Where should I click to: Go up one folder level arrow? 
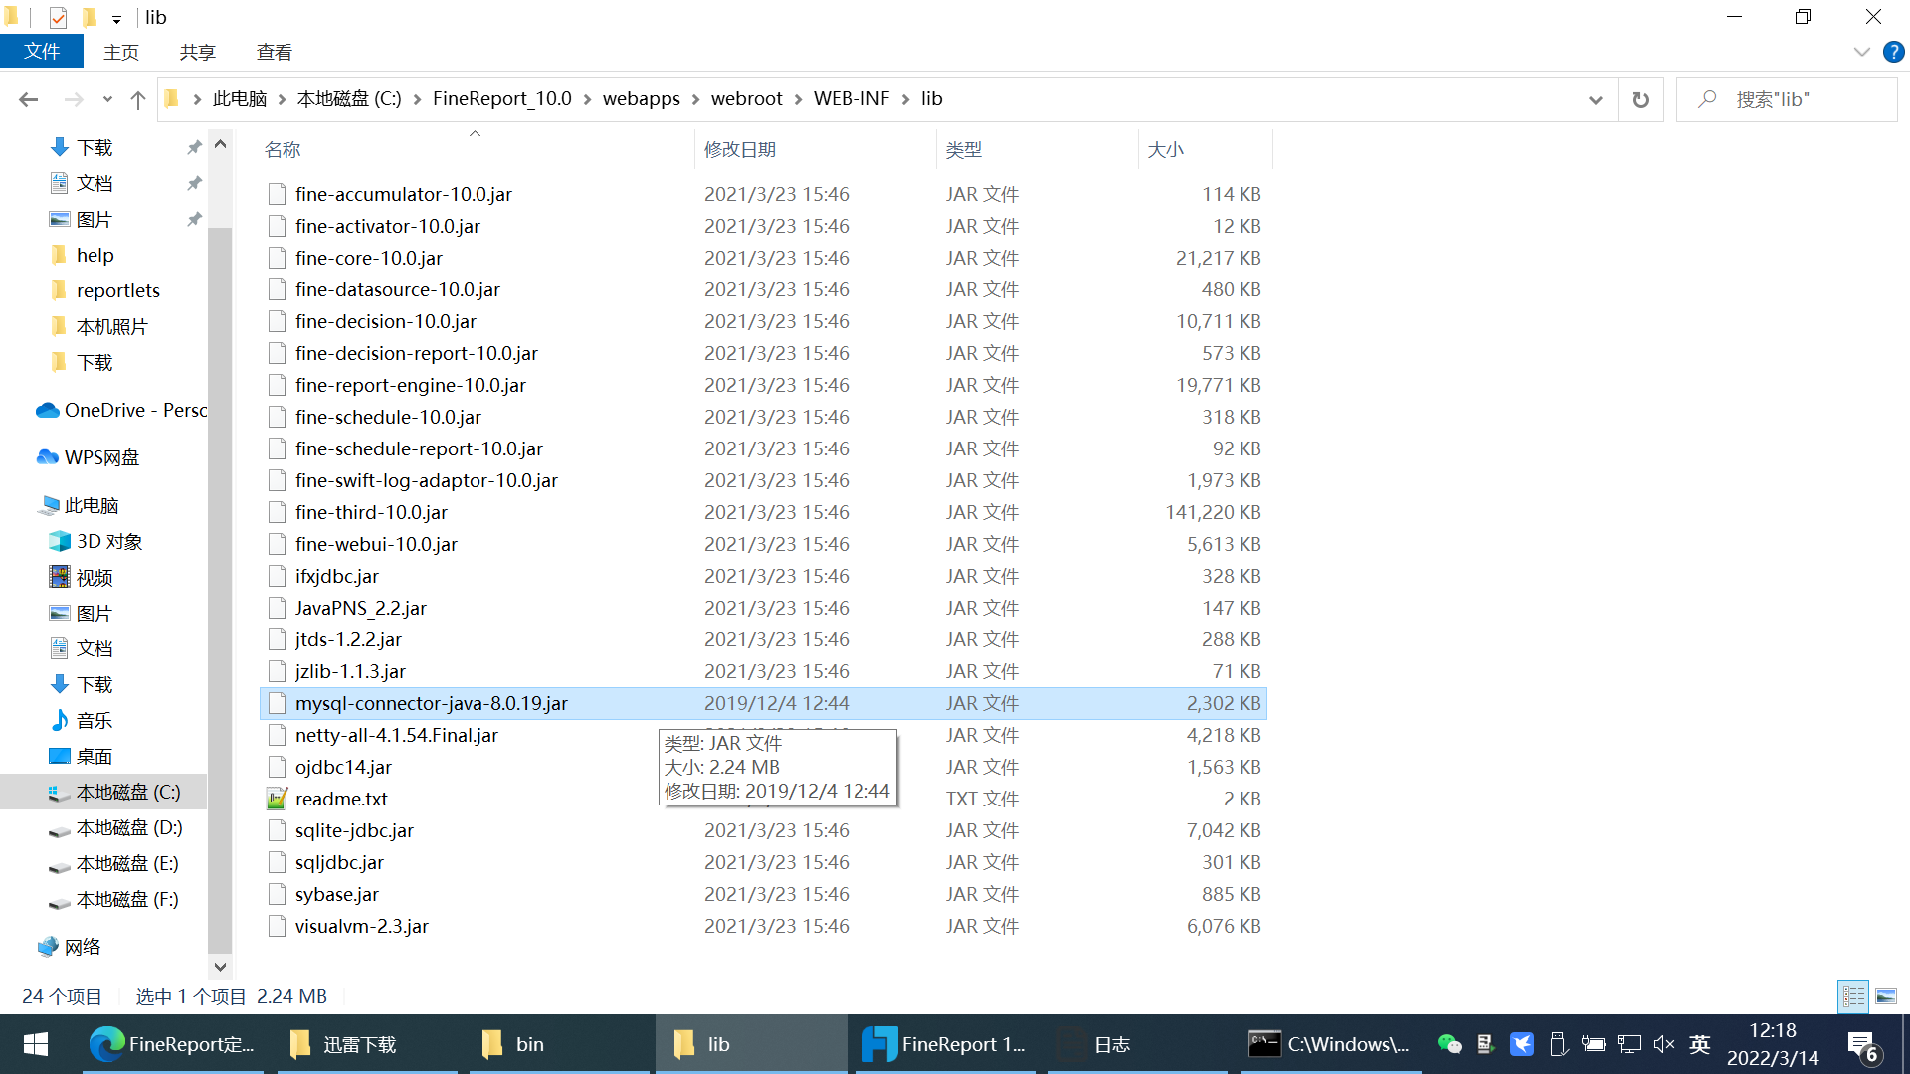tap(137, 99)
